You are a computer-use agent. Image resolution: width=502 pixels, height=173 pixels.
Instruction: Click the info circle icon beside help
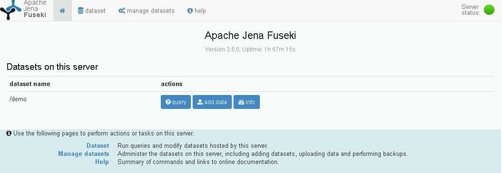190,10
